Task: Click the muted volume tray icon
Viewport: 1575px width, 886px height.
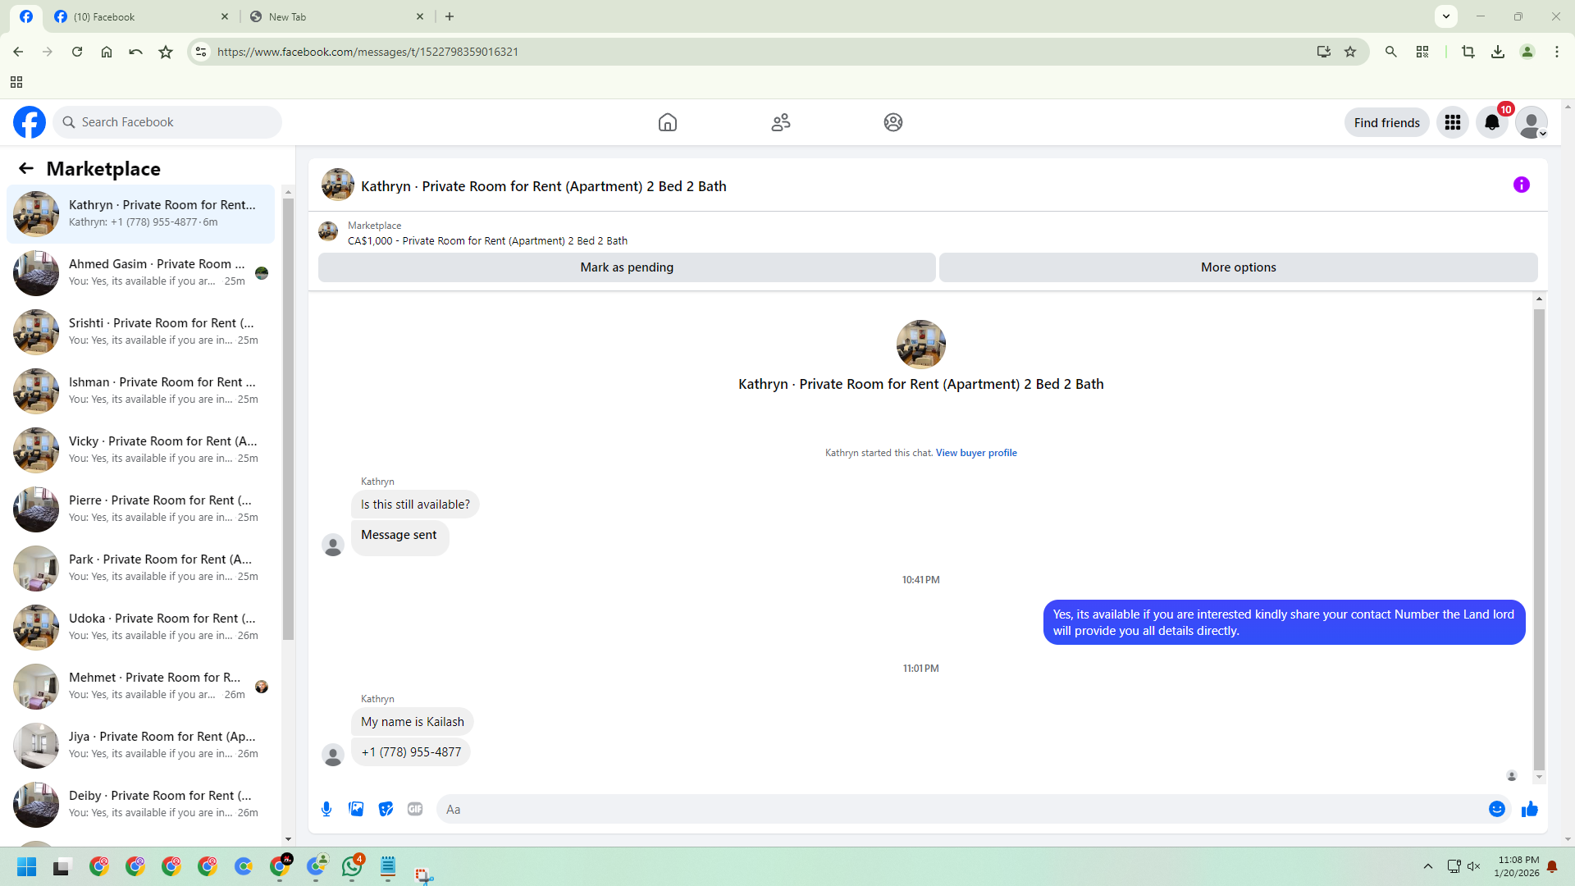Action: [1474, 866]
